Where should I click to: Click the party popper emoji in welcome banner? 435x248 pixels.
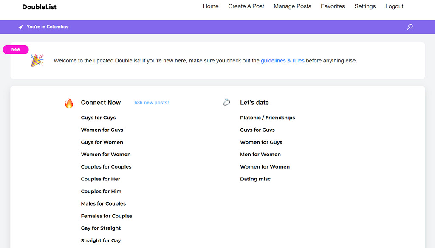coord(37,60)
